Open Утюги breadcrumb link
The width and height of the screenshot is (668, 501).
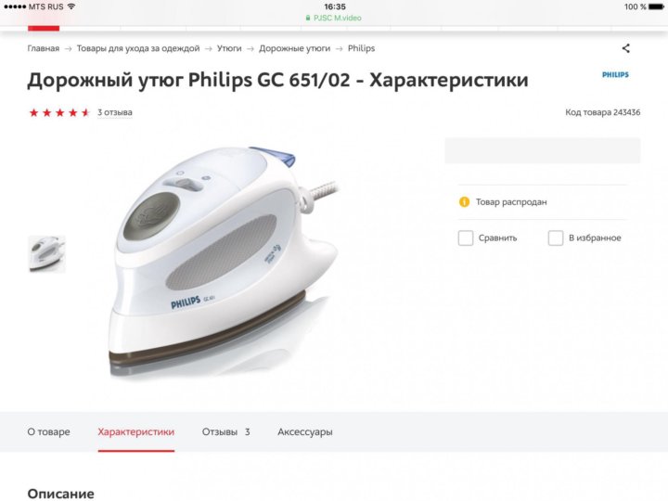(x=229, y=48)
